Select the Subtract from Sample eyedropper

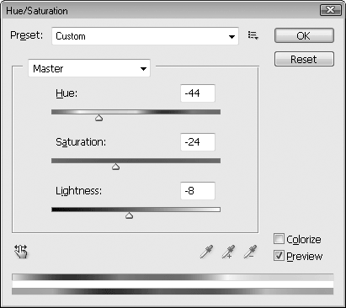tap(250, 252)
